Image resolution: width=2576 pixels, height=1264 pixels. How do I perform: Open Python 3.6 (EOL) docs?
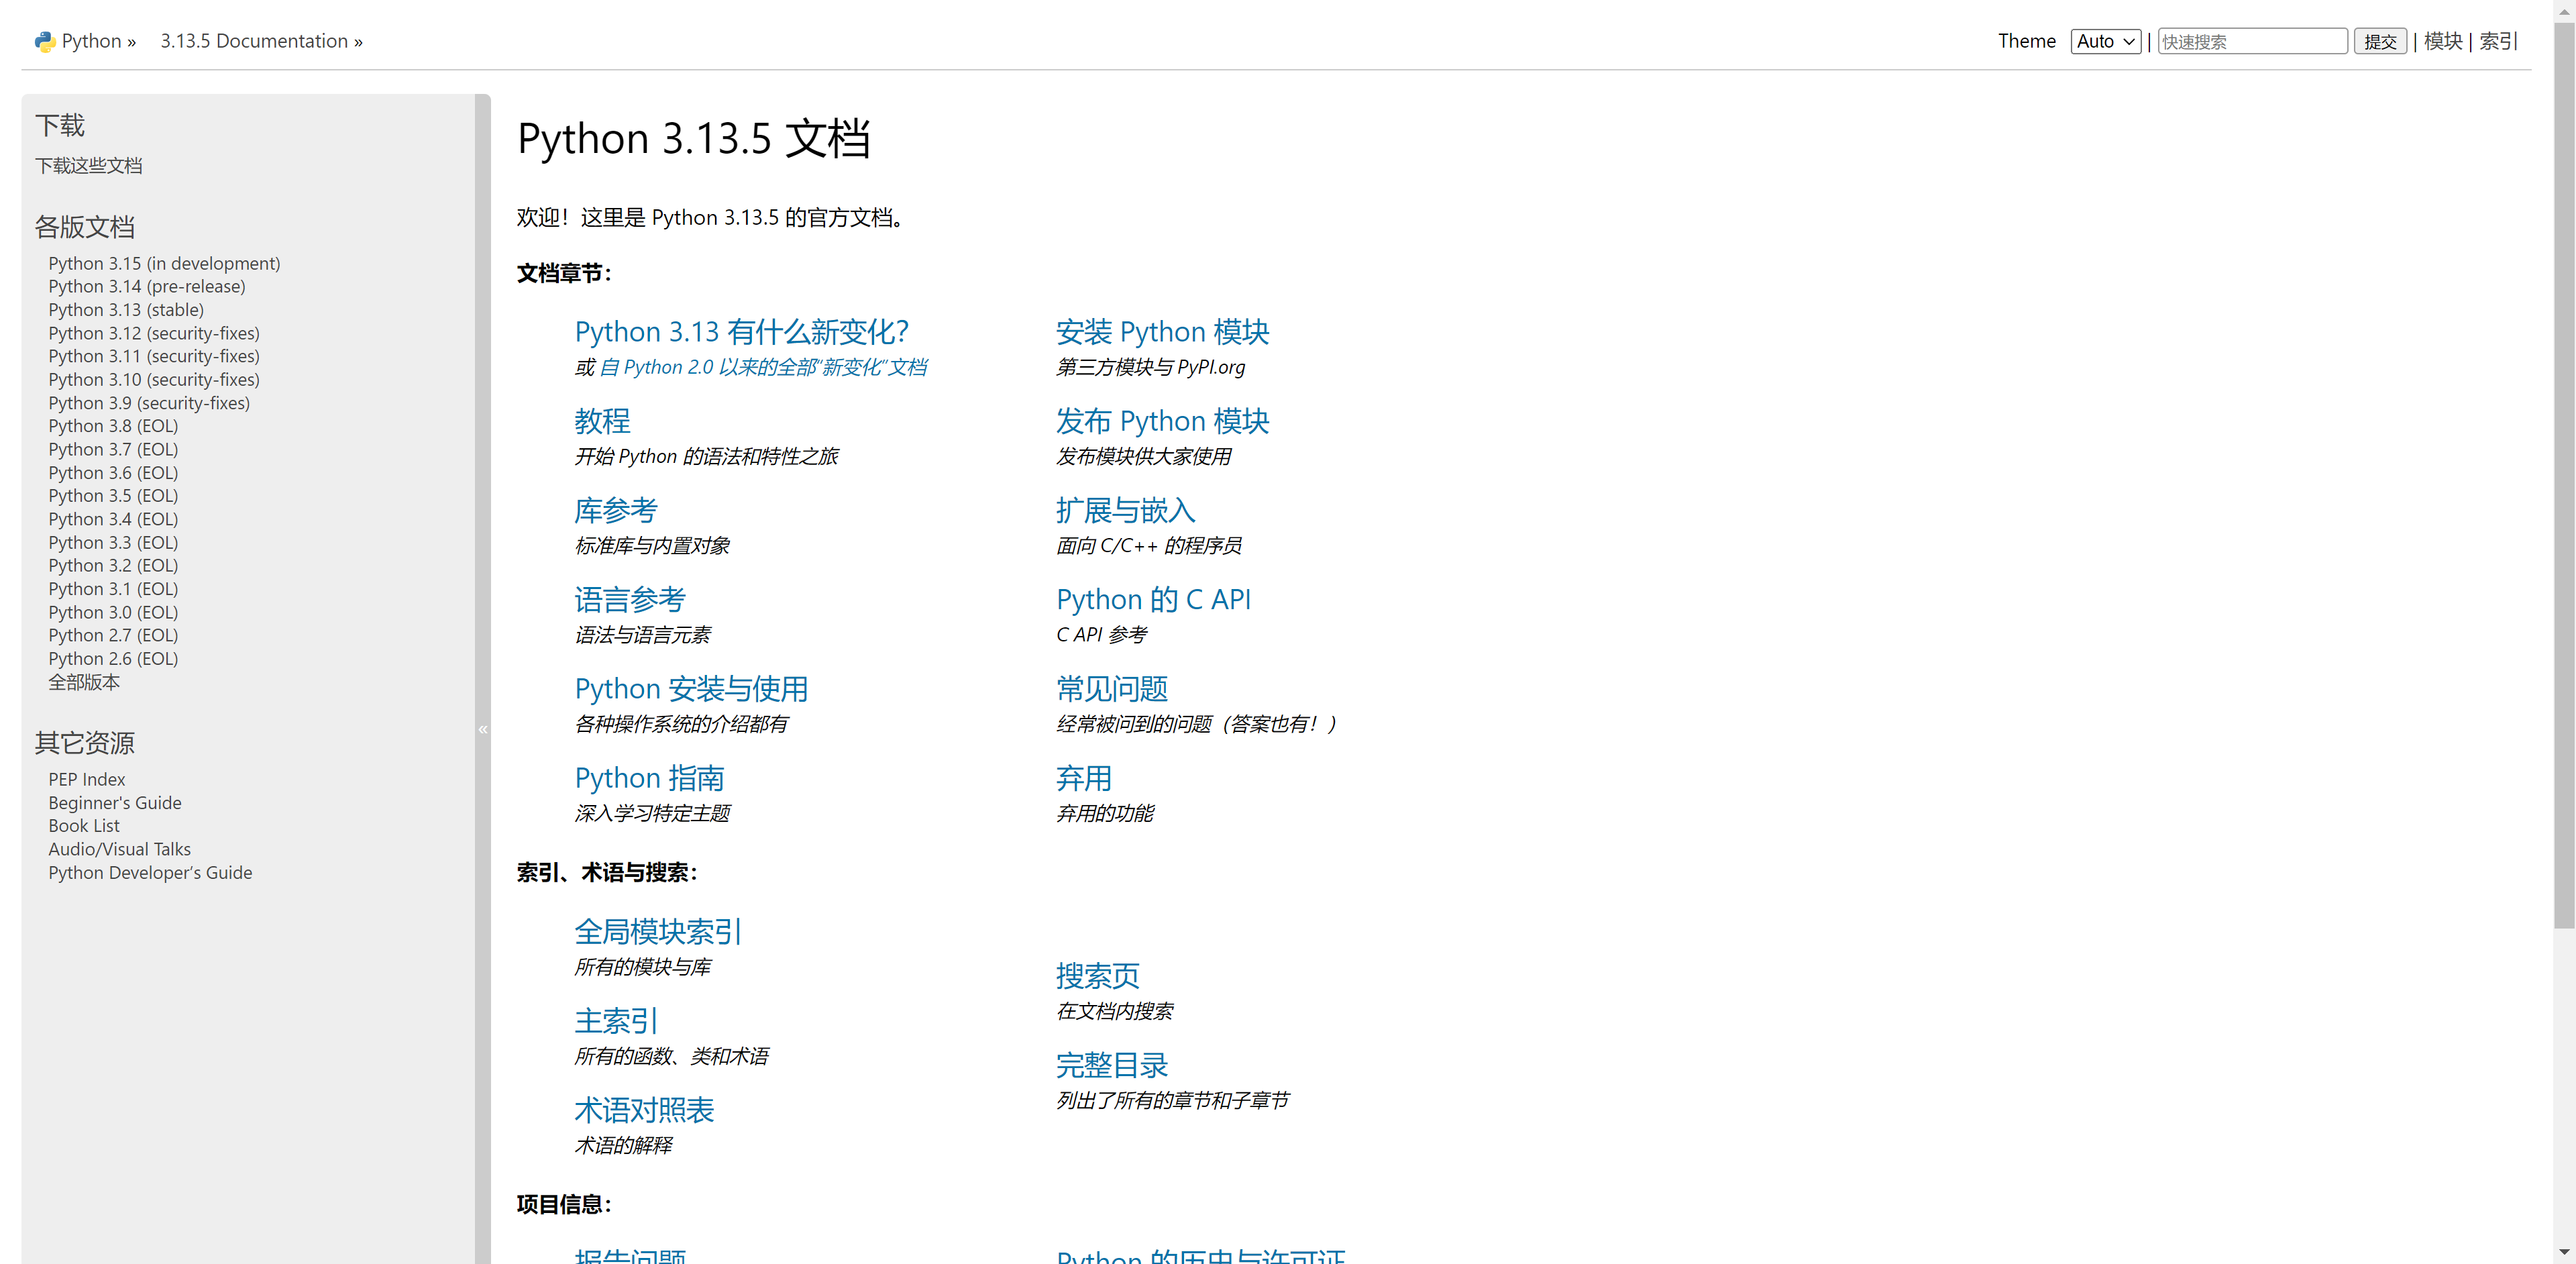(113, 472)
